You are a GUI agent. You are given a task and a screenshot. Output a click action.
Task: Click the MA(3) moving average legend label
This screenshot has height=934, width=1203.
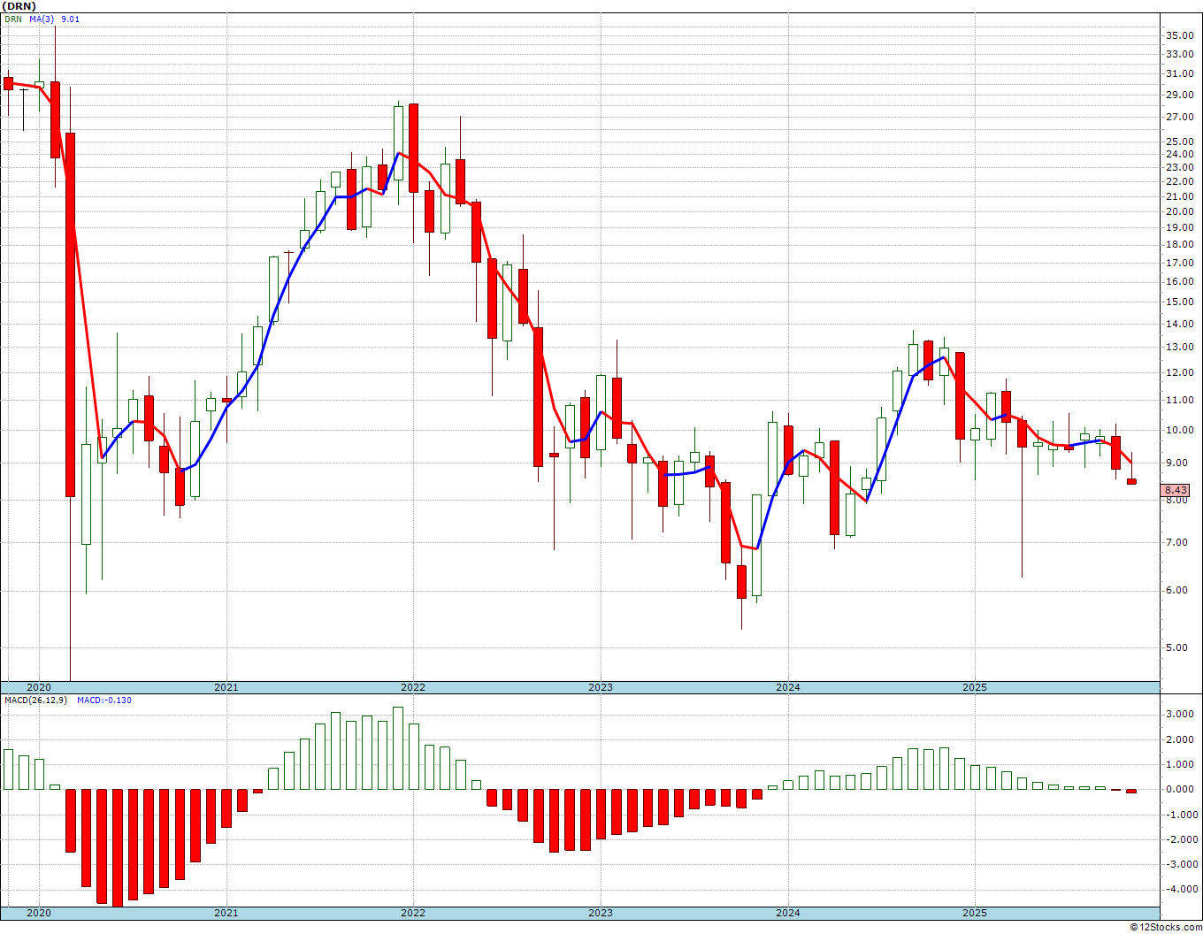[41, 19]
